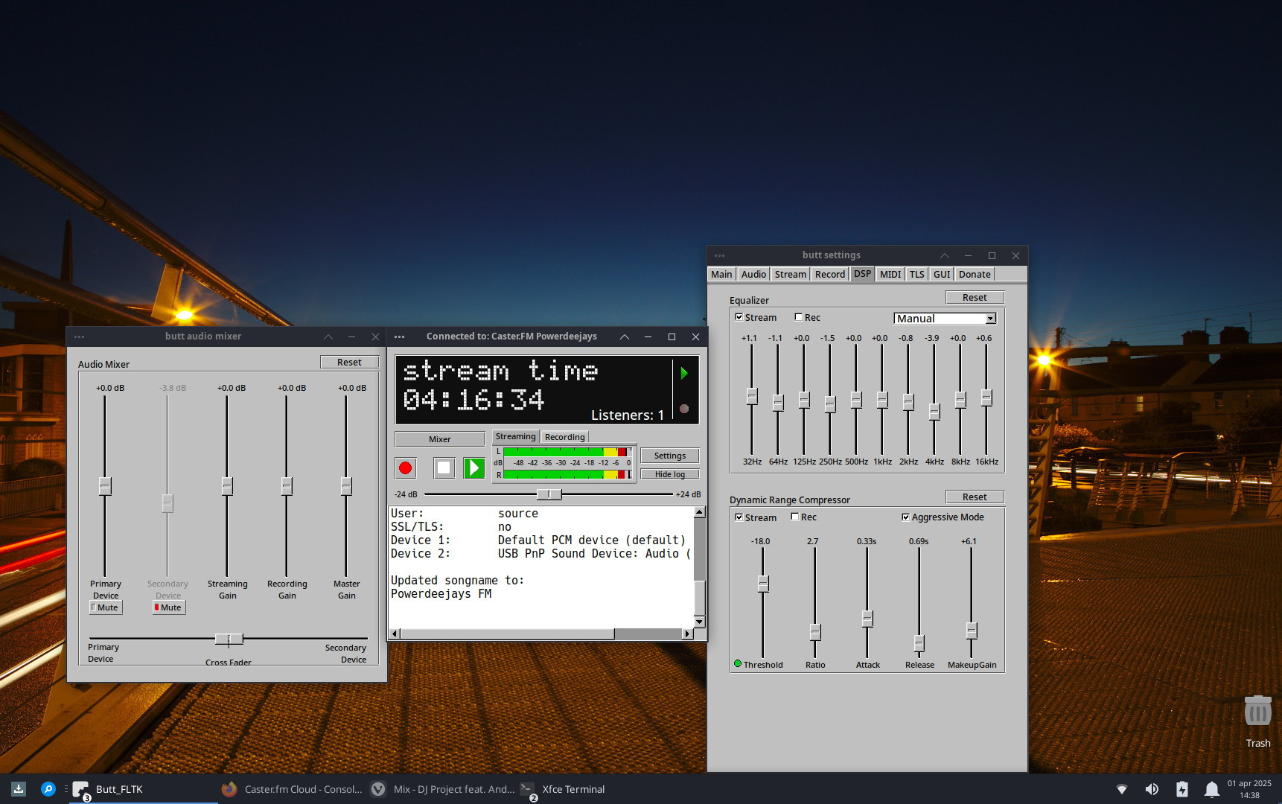
Task: Switch to the Audio settings tab
Action: [753, 274]
